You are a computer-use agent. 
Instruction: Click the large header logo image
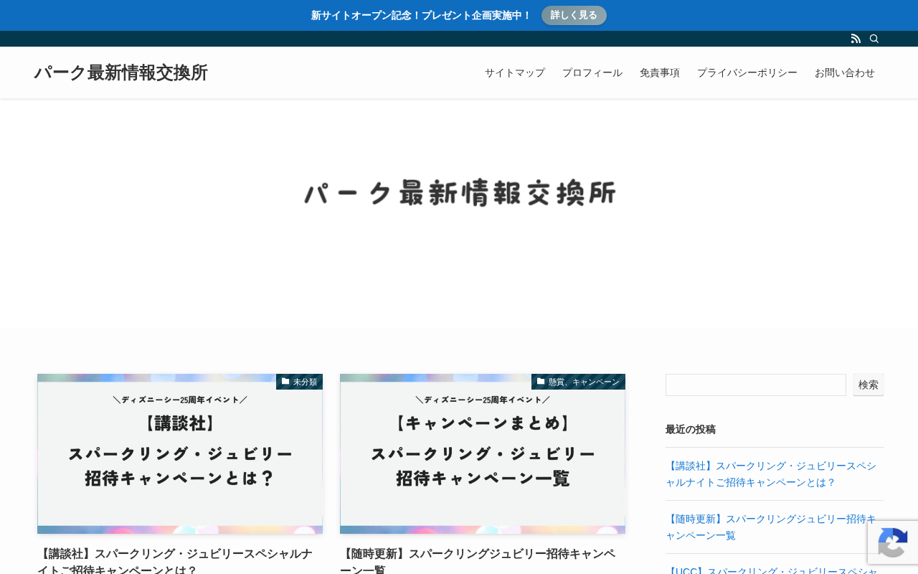point(460,193)
